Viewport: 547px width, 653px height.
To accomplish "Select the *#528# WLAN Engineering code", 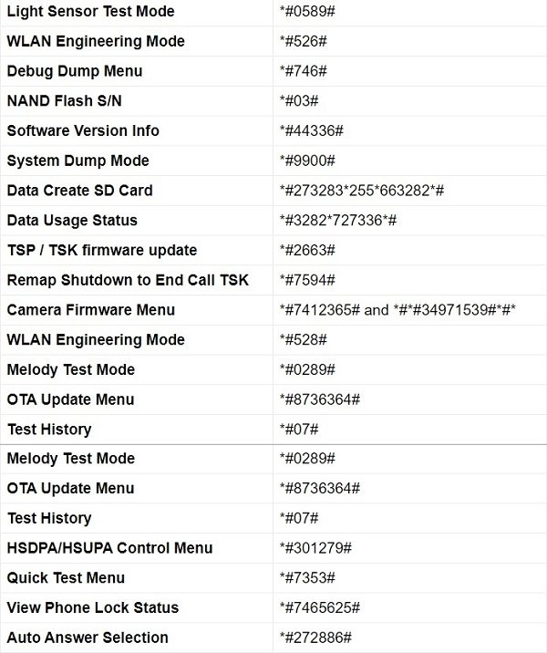I will [303, 340].
